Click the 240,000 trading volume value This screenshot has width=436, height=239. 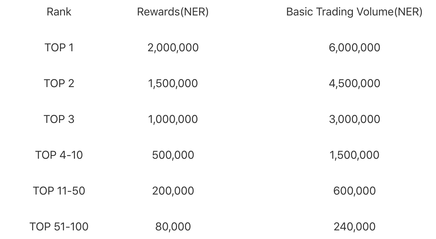pyautogui.click(x=354, y=227)
